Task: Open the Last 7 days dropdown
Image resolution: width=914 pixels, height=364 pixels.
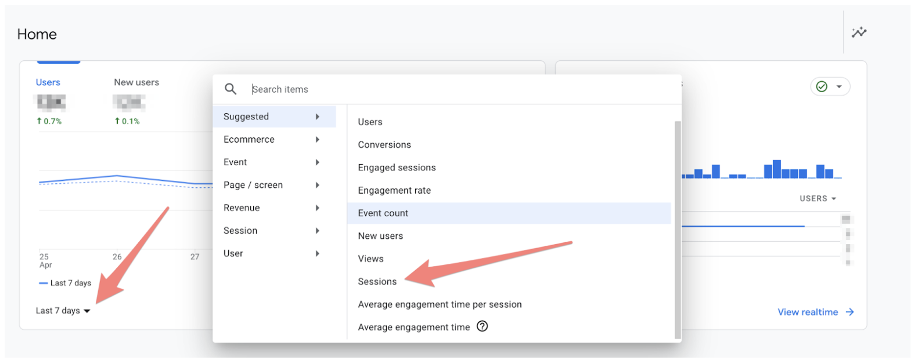Action: click(x=63, y=311)
